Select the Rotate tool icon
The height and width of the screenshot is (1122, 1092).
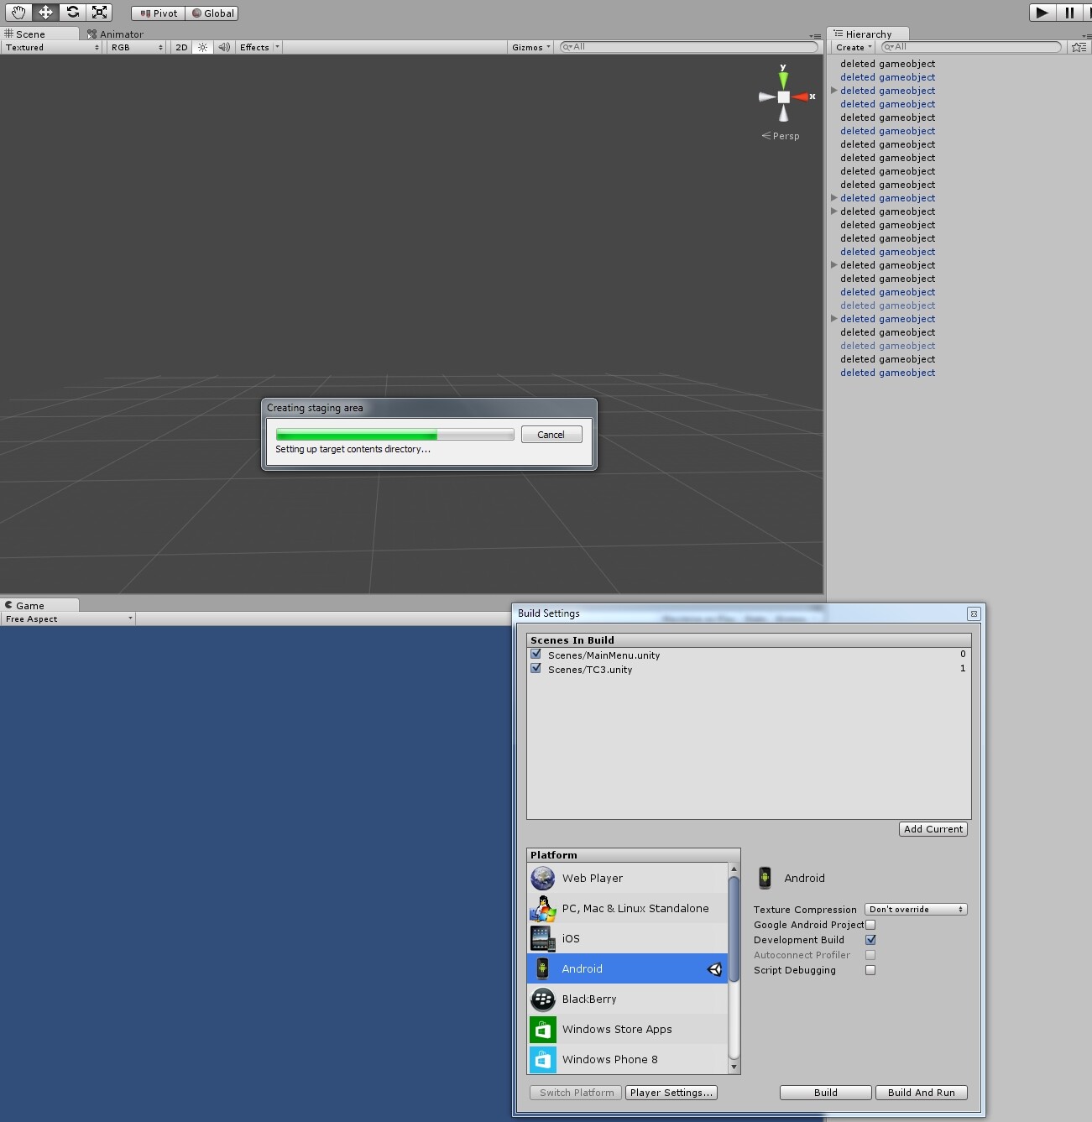point(73,13)
